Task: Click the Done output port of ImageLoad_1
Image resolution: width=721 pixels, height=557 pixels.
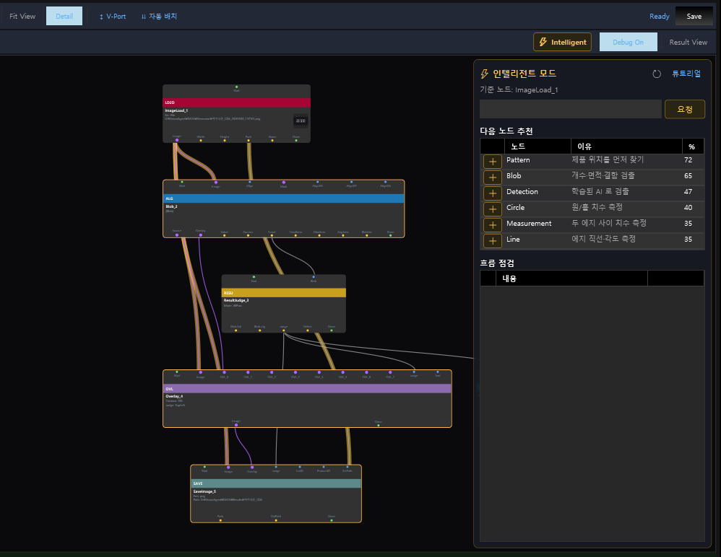Action: pyautogui.click(x=296, y=140)
